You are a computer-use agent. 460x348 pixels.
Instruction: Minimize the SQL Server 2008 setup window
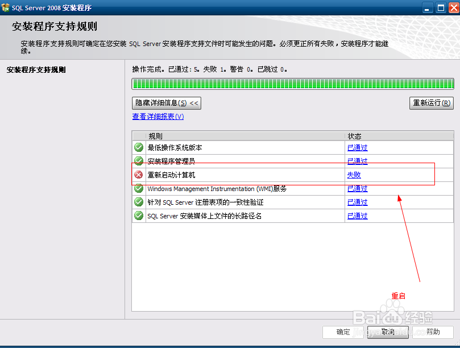(427, 7)
